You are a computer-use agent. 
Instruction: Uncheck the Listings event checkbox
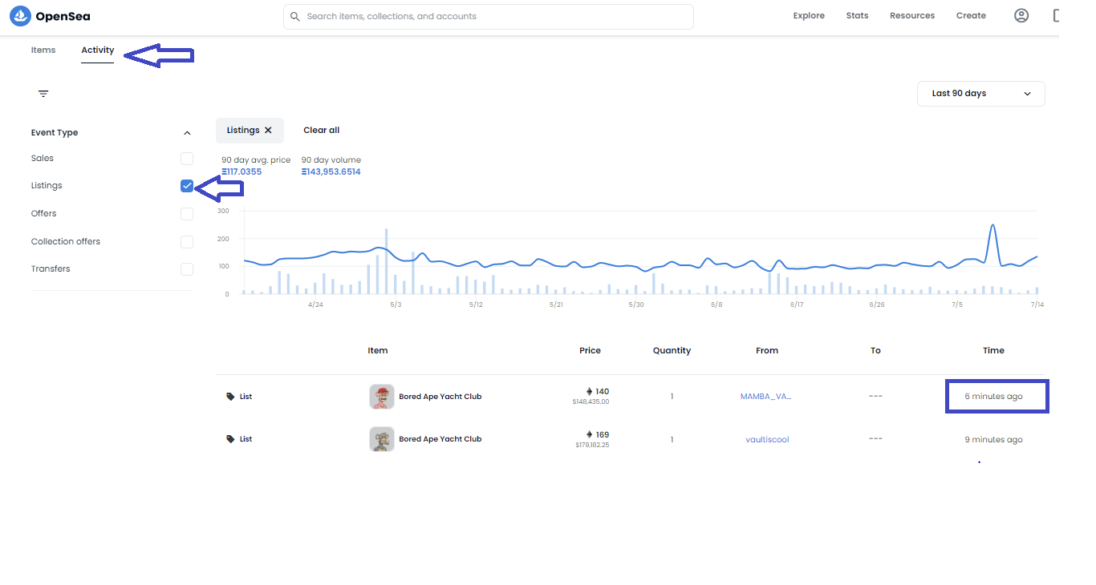(x=187, y=186)
